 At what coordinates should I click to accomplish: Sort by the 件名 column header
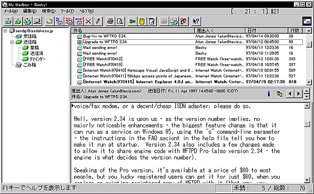133,30
